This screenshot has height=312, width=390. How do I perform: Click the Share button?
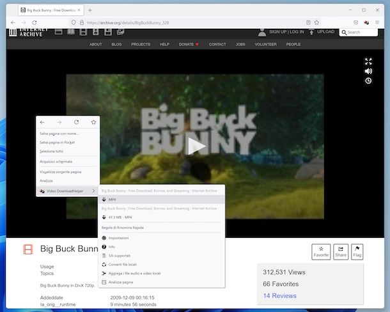pyautogui.click(x=341, y=252)
